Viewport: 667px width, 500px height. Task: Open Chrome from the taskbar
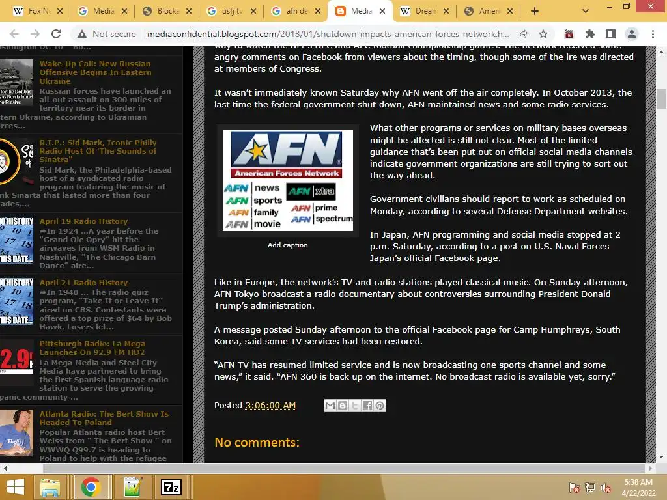coord(91,487)
